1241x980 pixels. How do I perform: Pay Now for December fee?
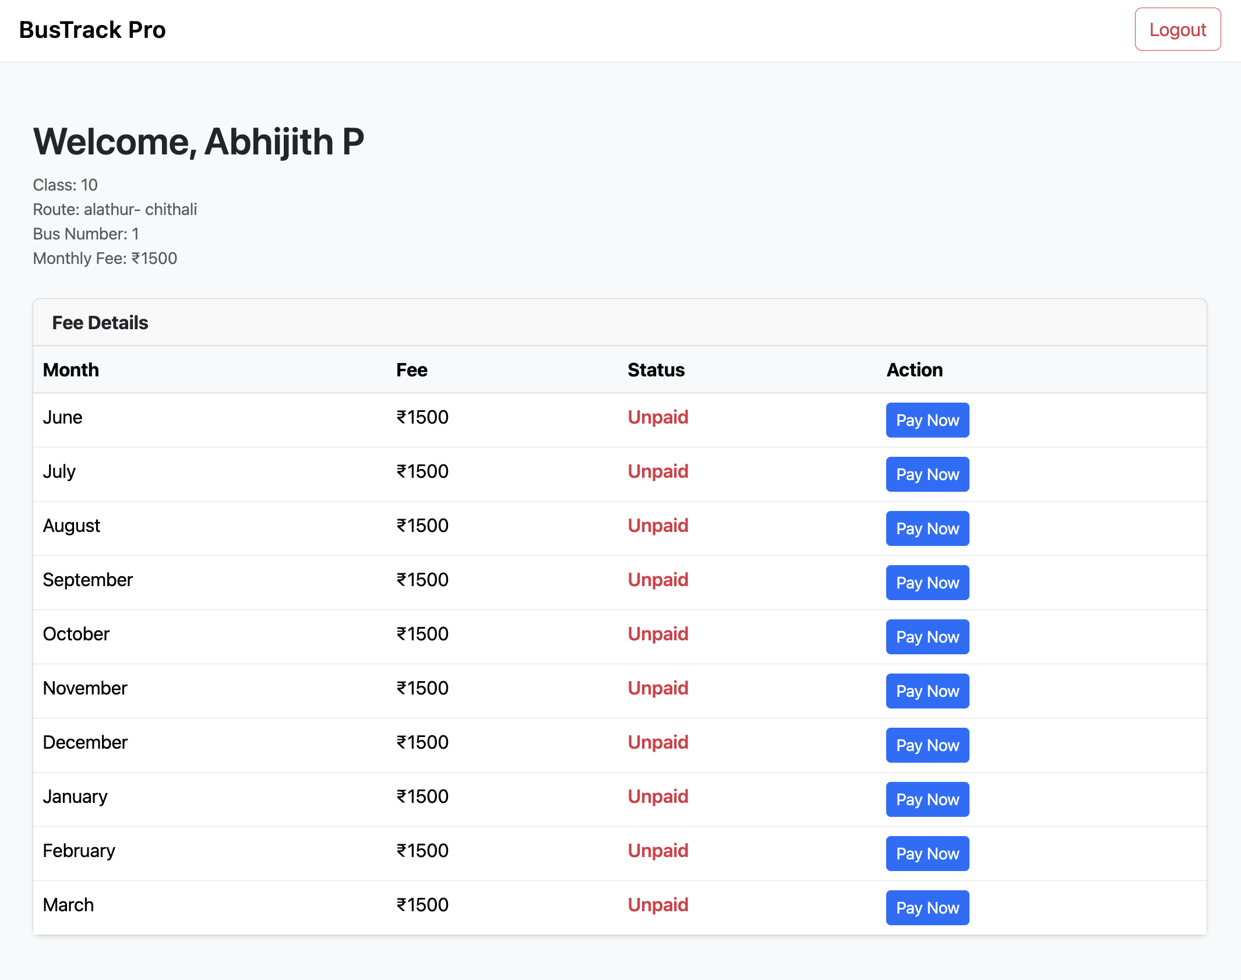[x=927, y=745]
